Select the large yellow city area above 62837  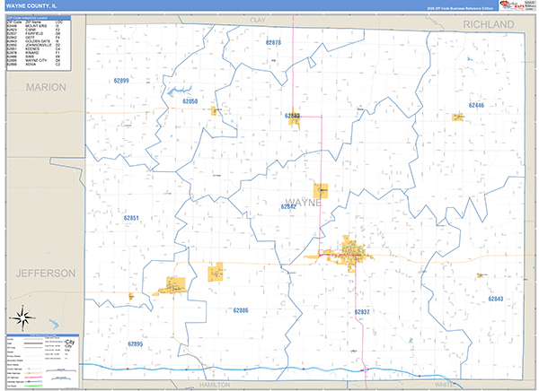[349, 251]
